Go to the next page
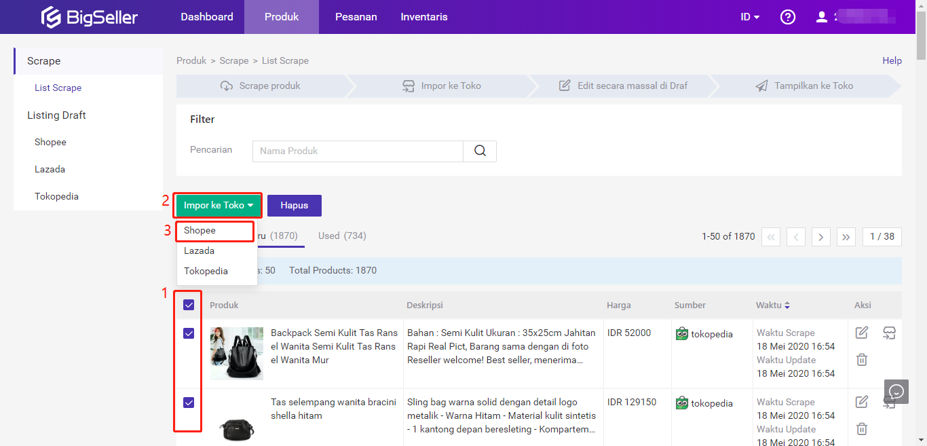The image size is (927, 446). coord(821,236)
